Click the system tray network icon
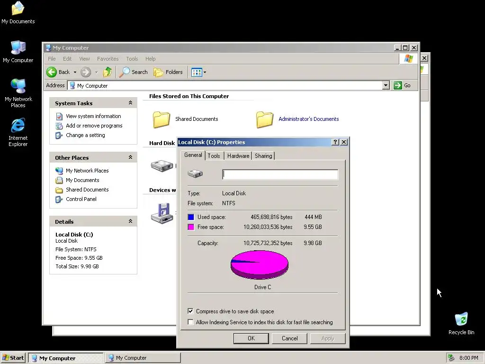This screenshot has width=485, height=364. click(451, 358)
